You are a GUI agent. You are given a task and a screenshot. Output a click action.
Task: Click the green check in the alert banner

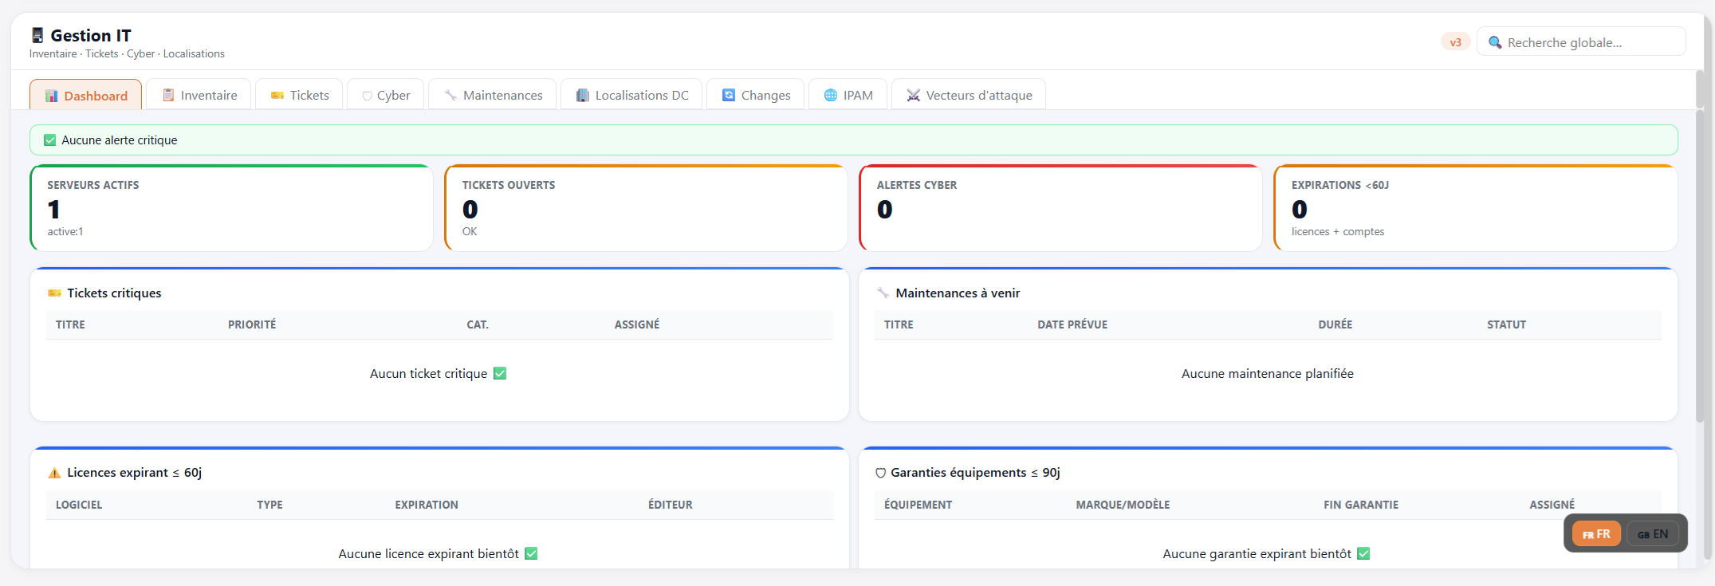[50, 140]
